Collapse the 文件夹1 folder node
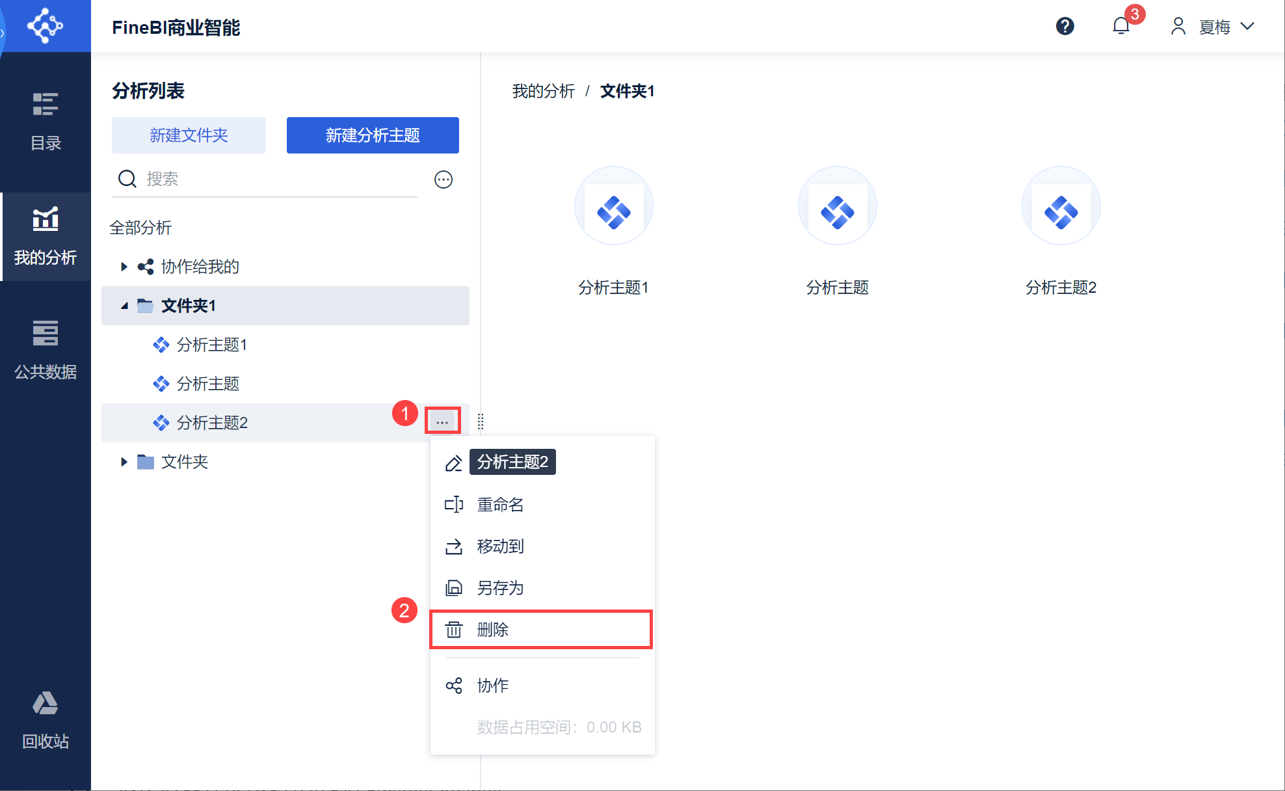 coord(124,306)
